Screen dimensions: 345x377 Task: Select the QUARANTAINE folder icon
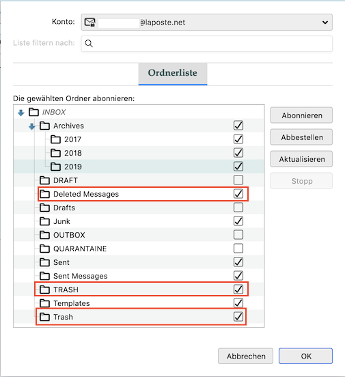[x=45, y=249]
